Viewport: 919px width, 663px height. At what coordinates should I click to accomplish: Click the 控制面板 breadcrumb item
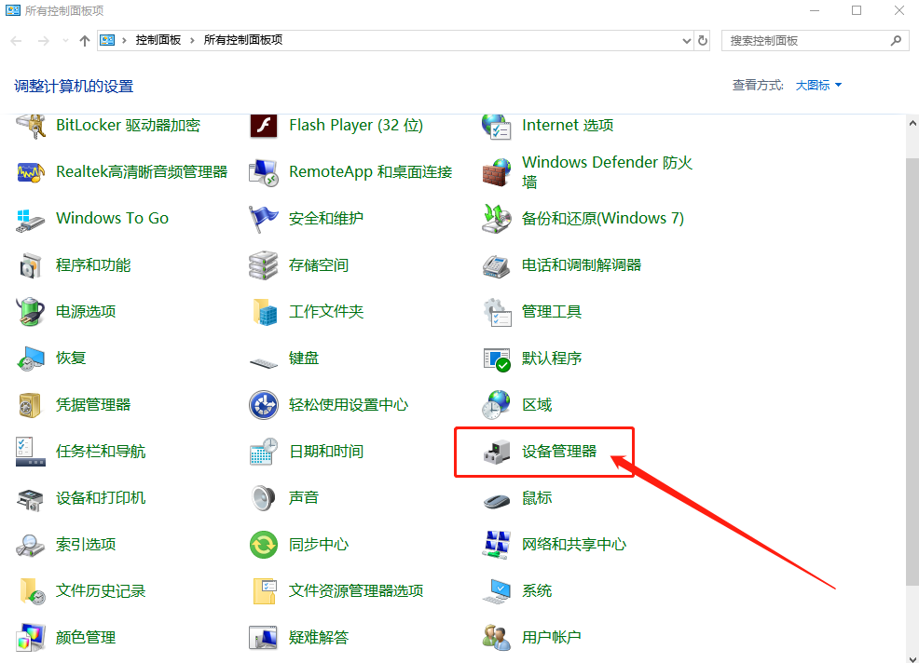click(x=158, y=40)
